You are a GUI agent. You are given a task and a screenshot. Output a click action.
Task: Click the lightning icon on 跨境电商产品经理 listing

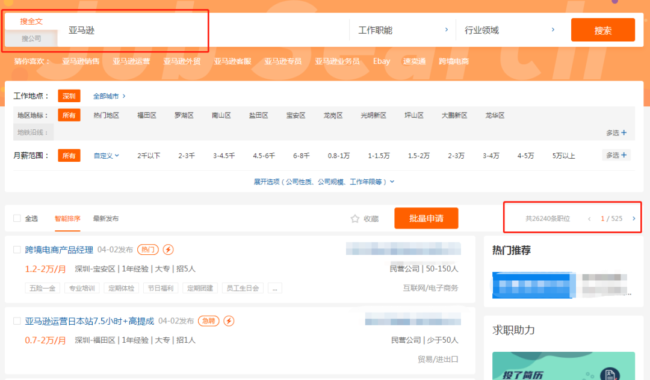click(169, 250)
